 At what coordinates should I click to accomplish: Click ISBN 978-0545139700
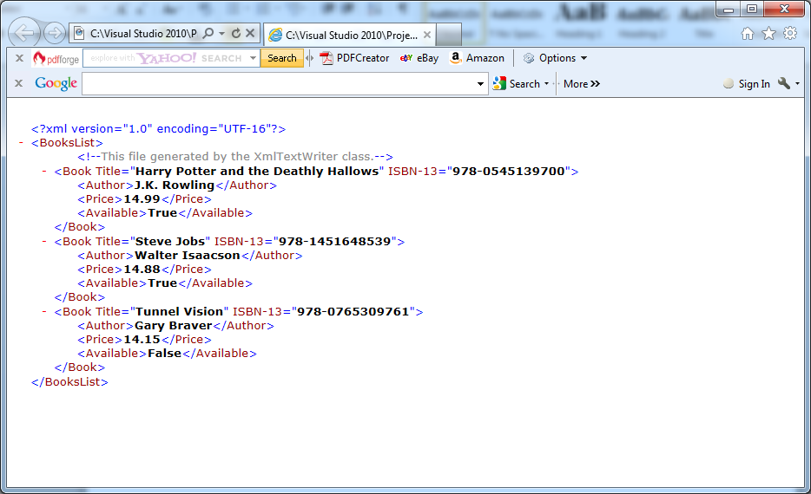coord(509,172)
